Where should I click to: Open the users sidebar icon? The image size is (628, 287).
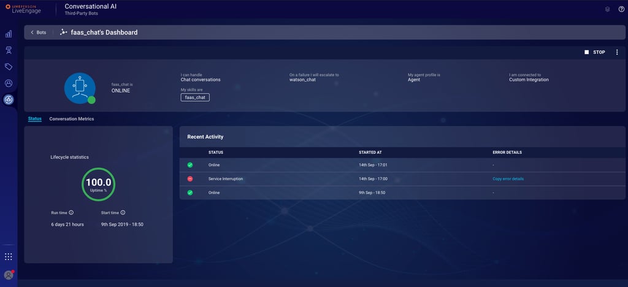tap(9, 83)
